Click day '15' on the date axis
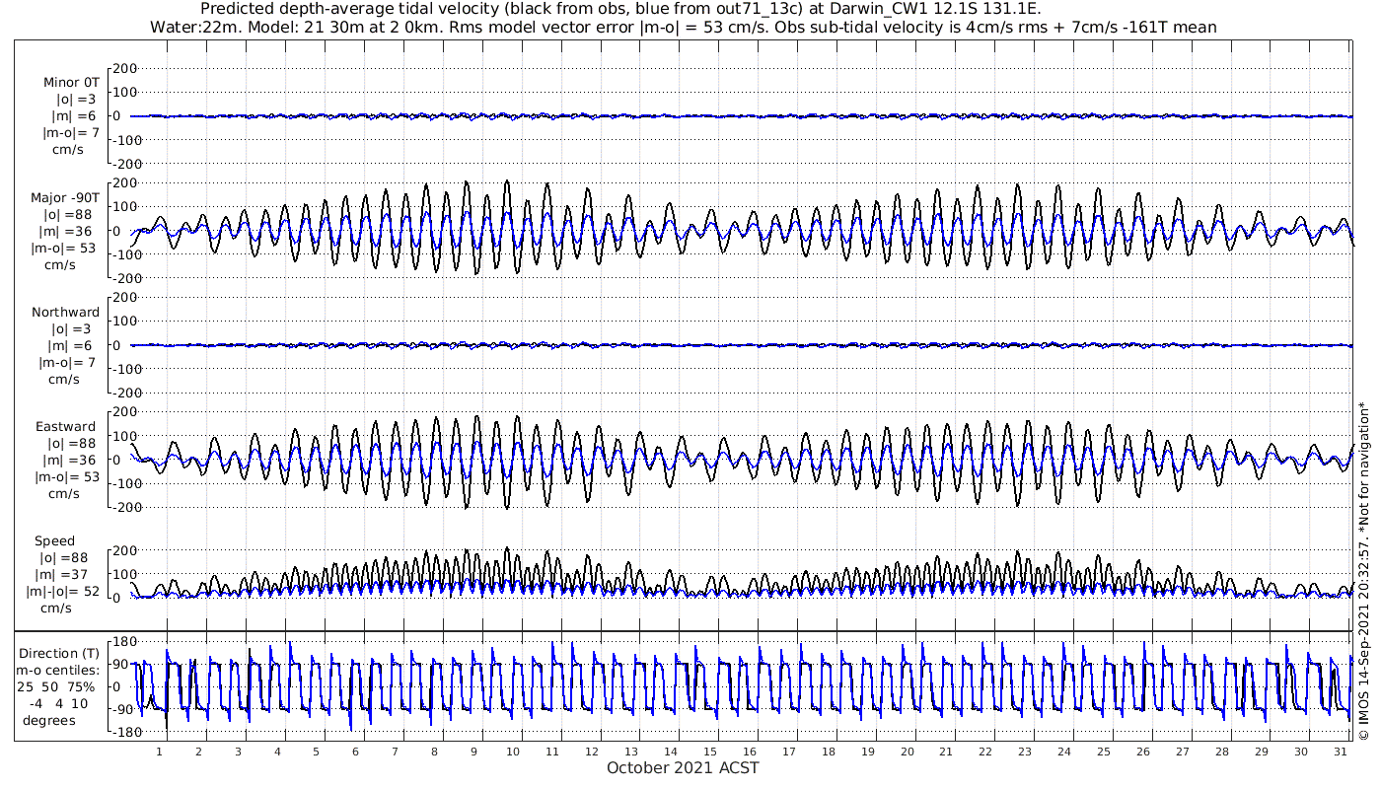 click(x=709, y=752)
